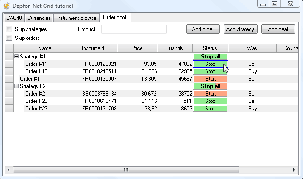Click the Add deal button
This screenshot has width=303, height=179.
tap(278, 29)
